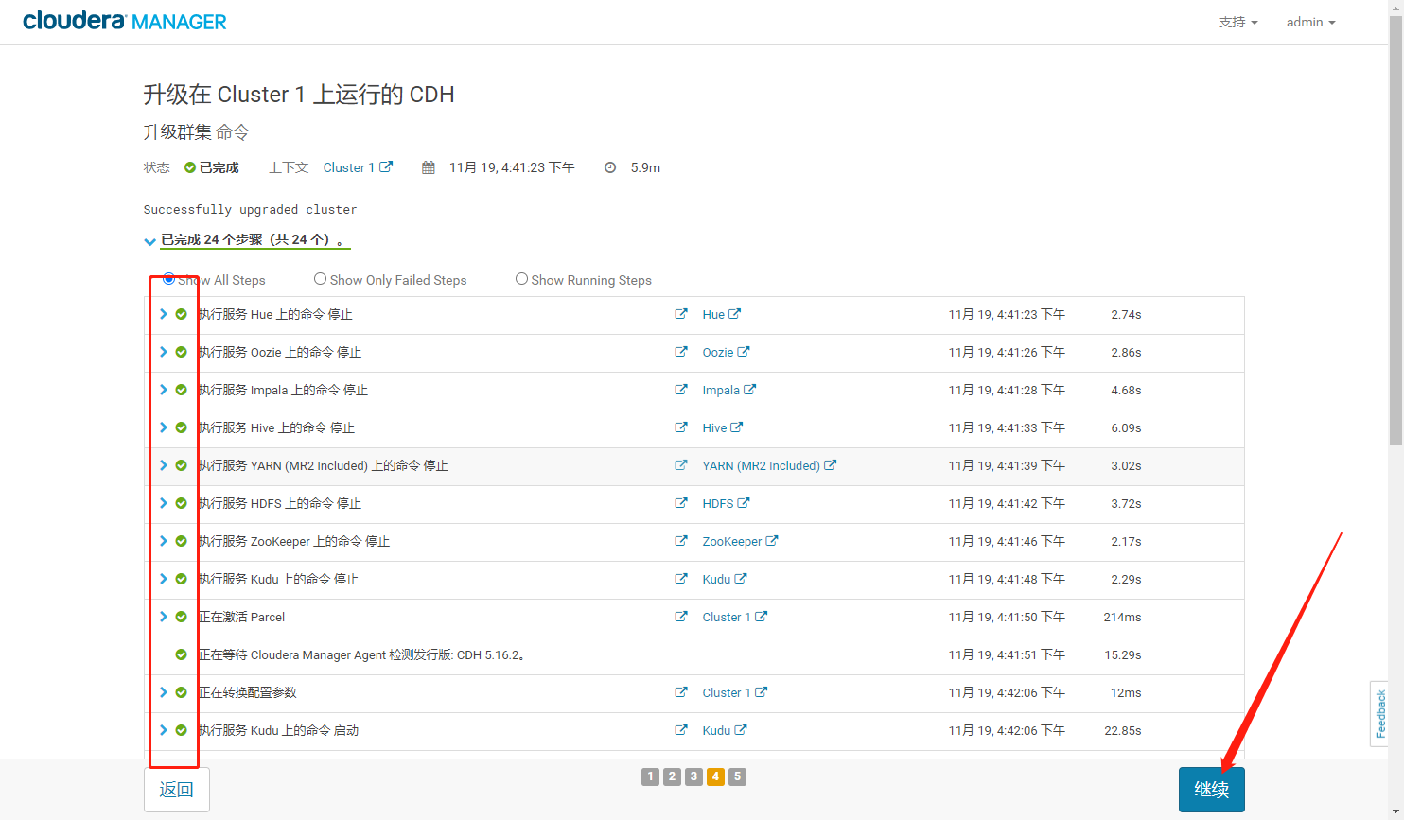
Task: Click Cloudera Manager logo
Action: coord(125,21)
